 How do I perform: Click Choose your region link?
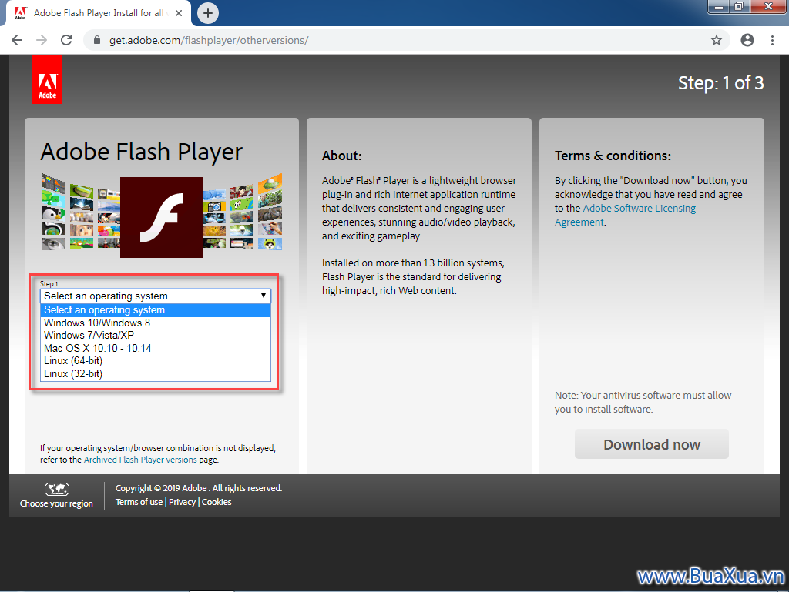tap(56, 503)
